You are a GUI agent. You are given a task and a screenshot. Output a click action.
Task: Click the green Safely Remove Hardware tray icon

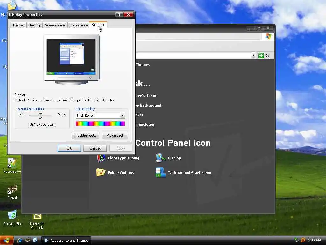click(x=297, y=240)
